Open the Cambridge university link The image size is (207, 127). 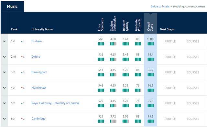tap(38, 119)
